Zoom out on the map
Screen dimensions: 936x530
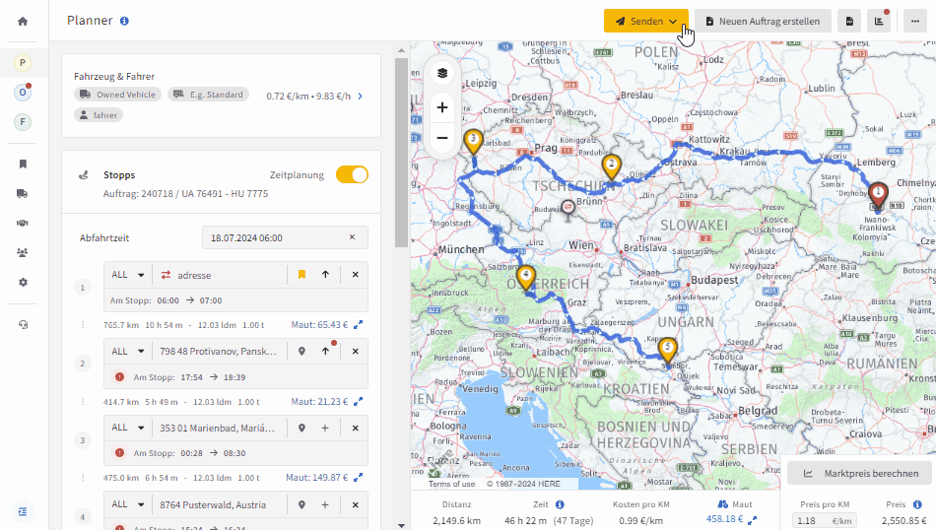coord(442,138)
